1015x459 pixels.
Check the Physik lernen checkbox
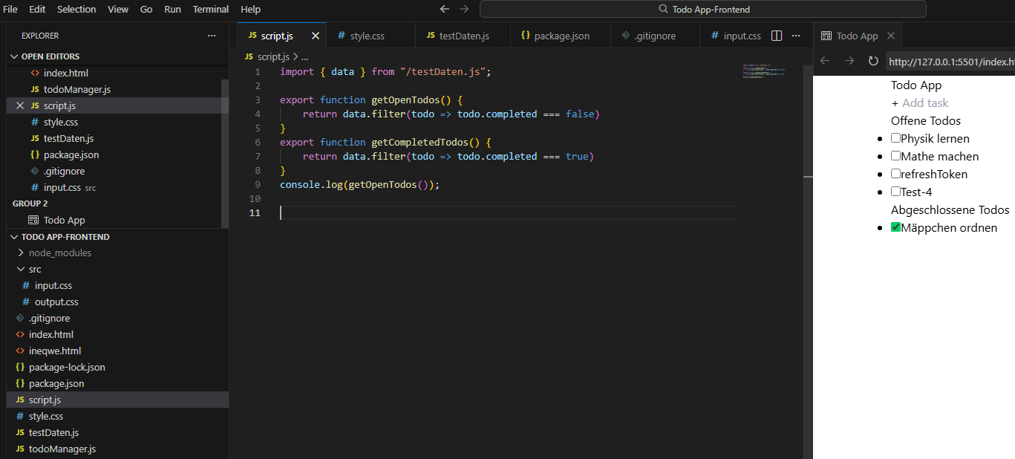pos(895,138)
